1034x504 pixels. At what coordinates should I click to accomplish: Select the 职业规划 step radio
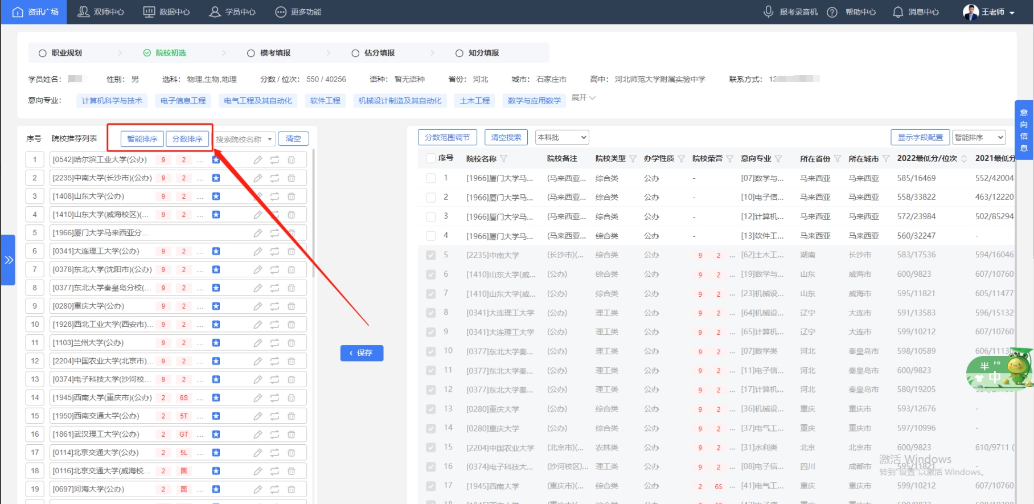pyautogui.click(x=43, y=53)
